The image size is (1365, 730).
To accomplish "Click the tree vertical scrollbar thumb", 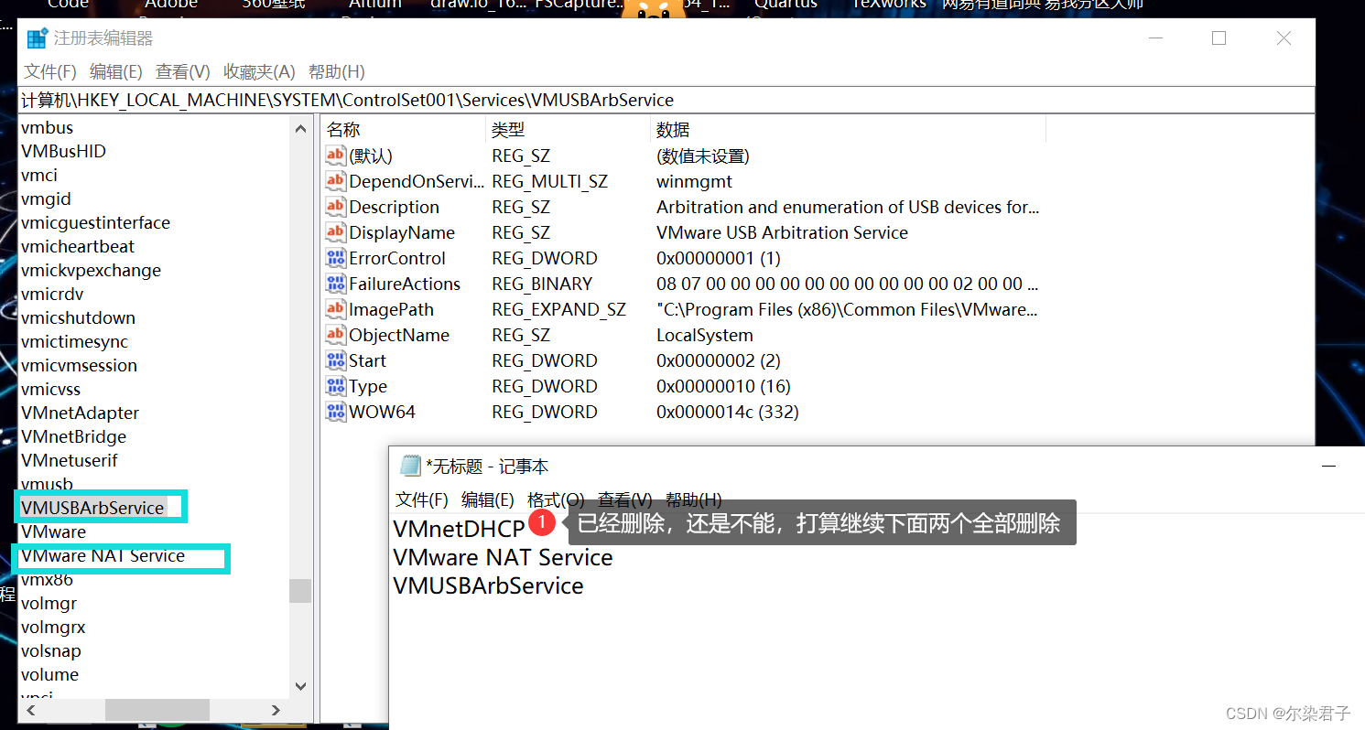I will pos(300,591).
